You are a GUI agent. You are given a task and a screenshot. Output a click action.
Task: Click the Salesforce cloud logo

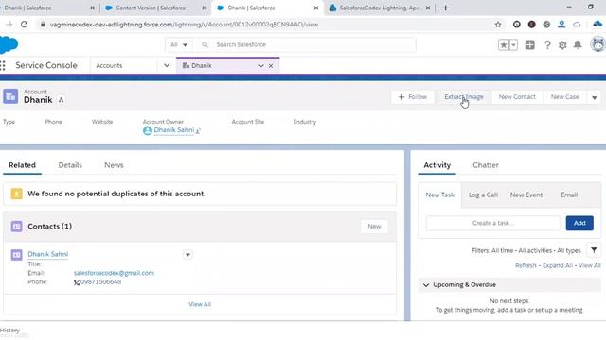coord(9,45)
